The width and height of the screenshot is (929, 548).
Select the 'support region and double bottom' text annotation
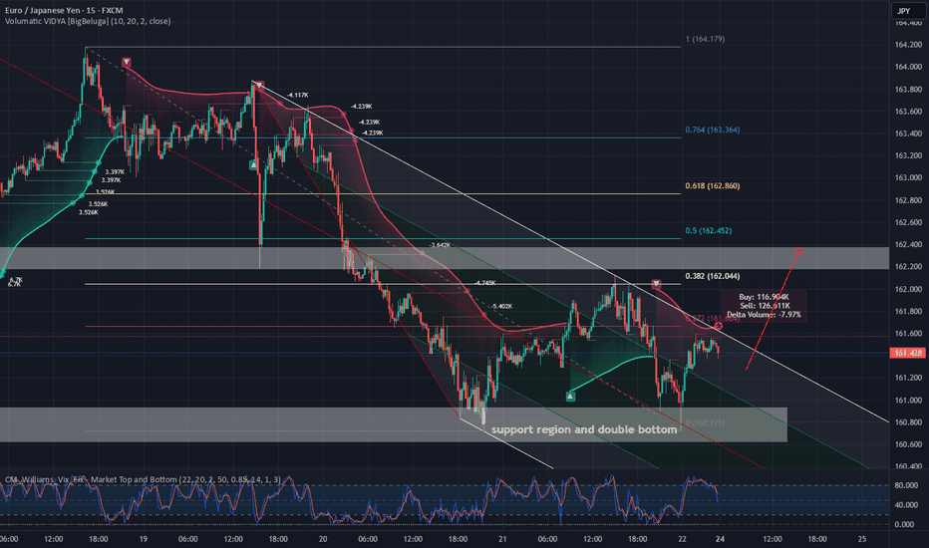(x=584, y=429)
